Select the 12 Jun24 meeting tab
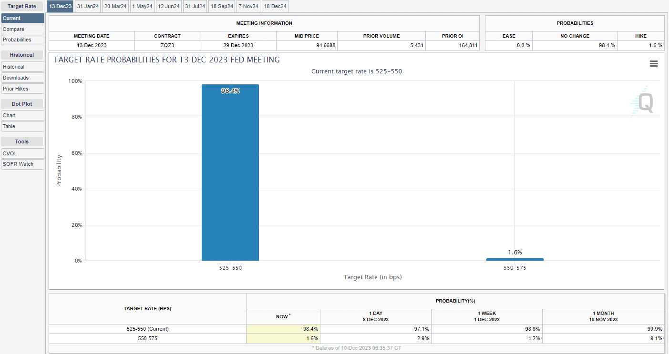Image resolution: width=669 pixels, height=354 pixels. point(169,6)
